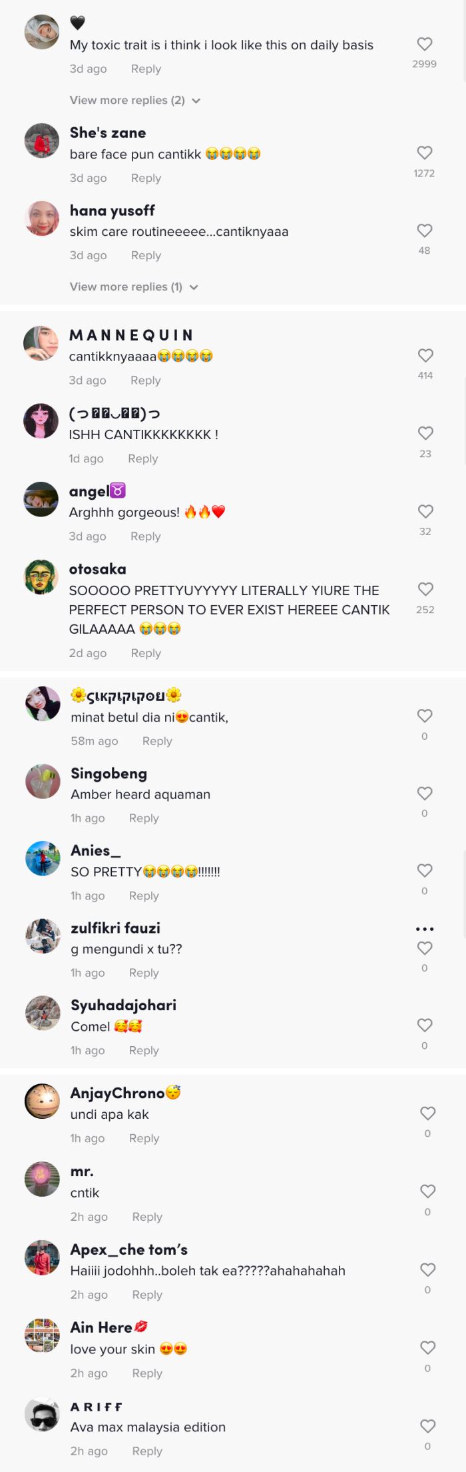Click chevron next to replies (2)
The image size is (466, 1472).
point(196,101)
